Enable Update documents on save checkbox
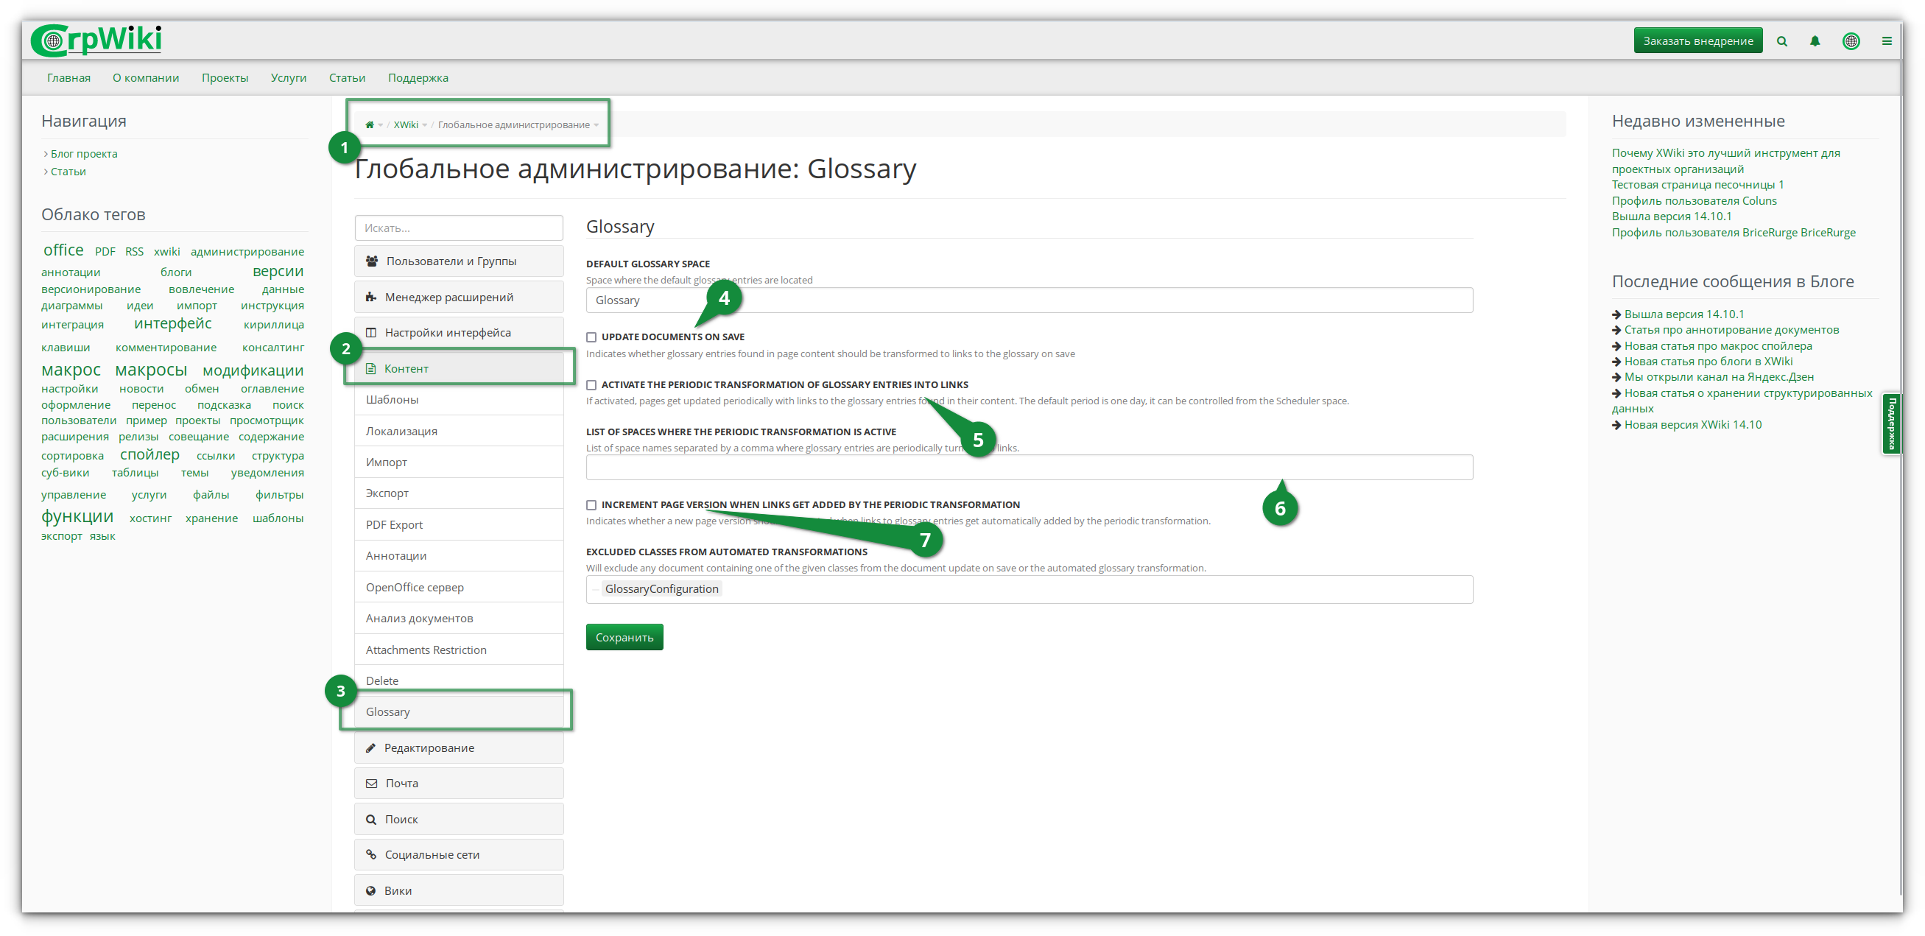The height and width of the screenshot is (936, 1925). [x=591, y=337]
